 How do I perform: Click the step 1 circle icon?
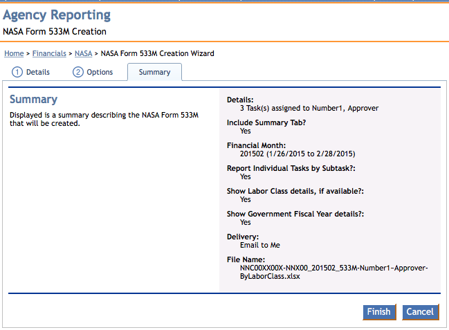17,72
